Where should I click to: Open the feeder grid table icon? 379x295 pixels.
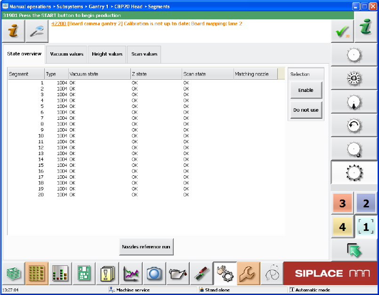click(37, 273)
